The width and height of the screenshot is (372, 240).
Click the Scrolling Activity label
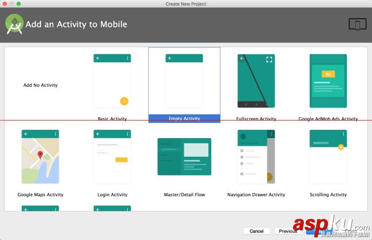[328, 195]
